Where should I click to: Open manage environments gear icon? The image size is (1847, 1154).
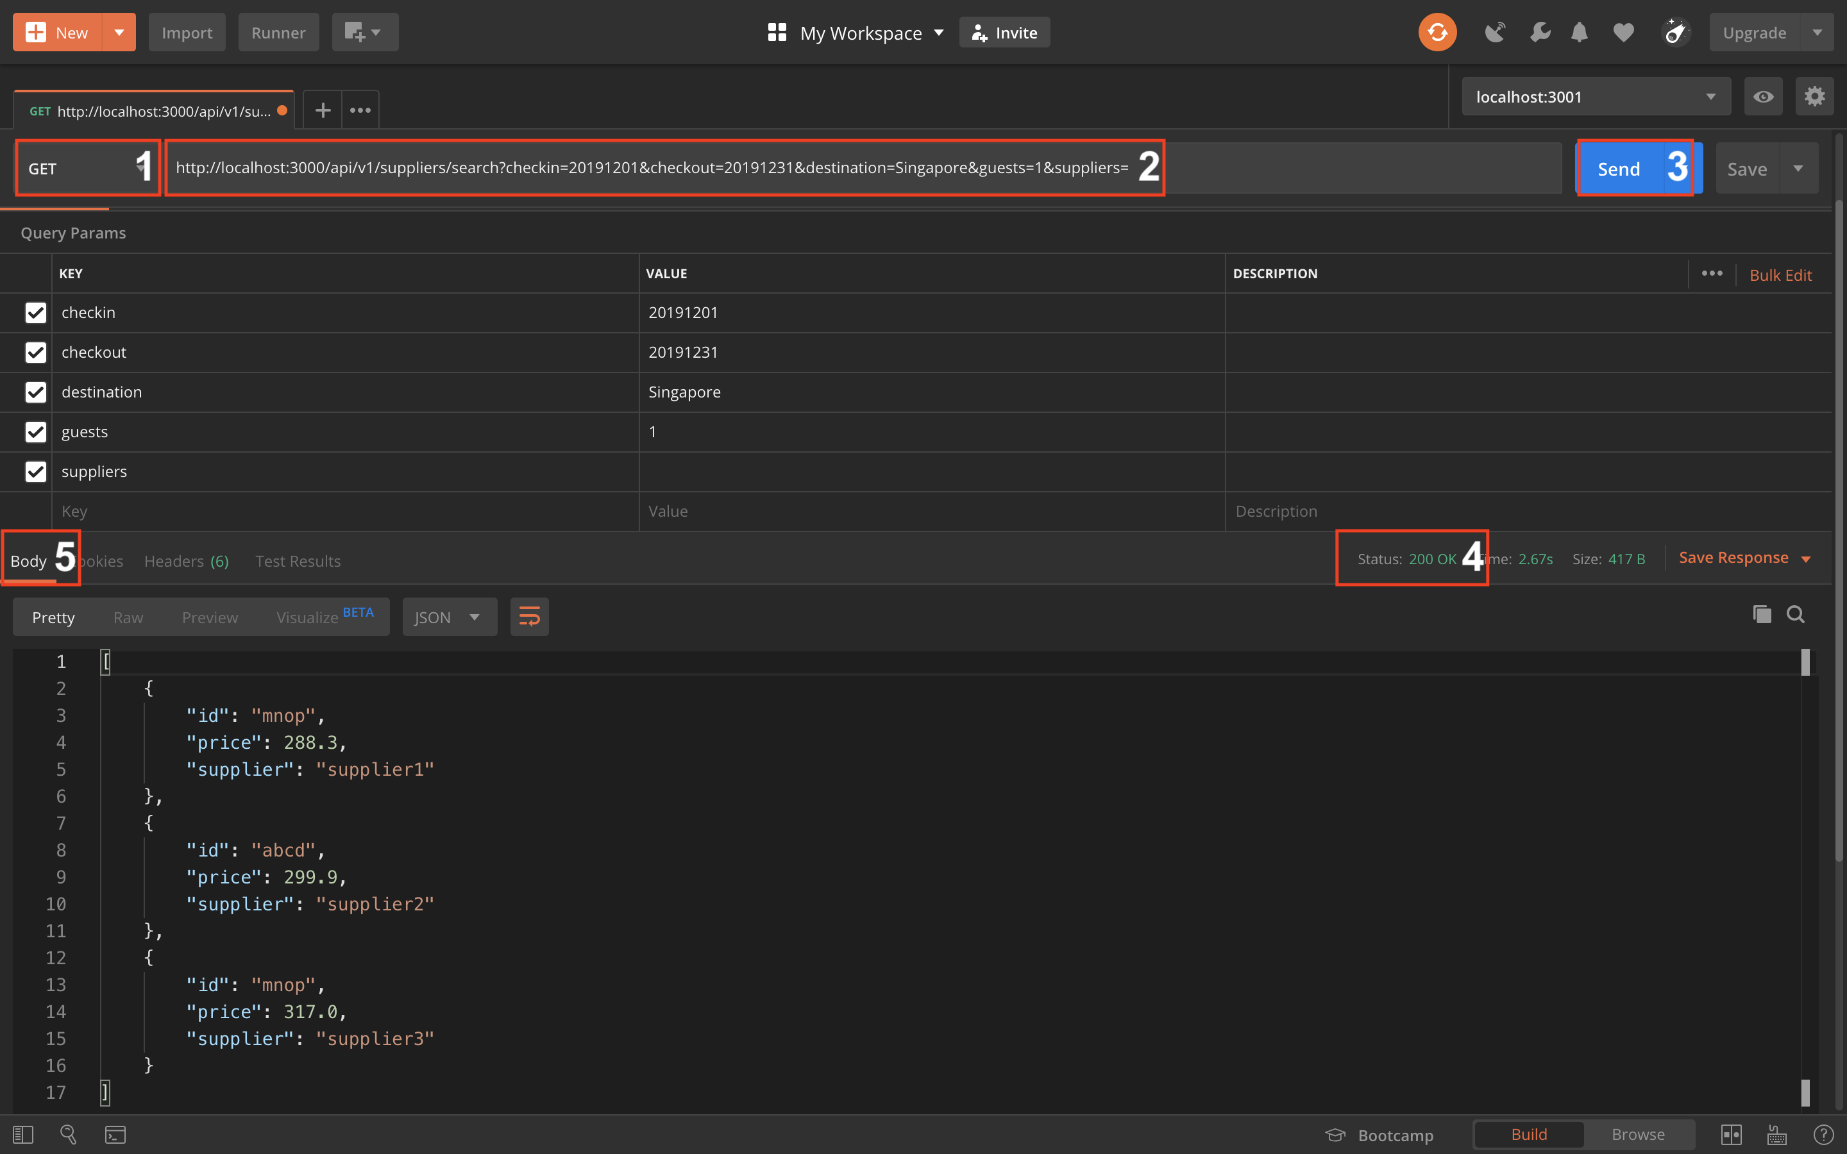tap(1814, 96)
